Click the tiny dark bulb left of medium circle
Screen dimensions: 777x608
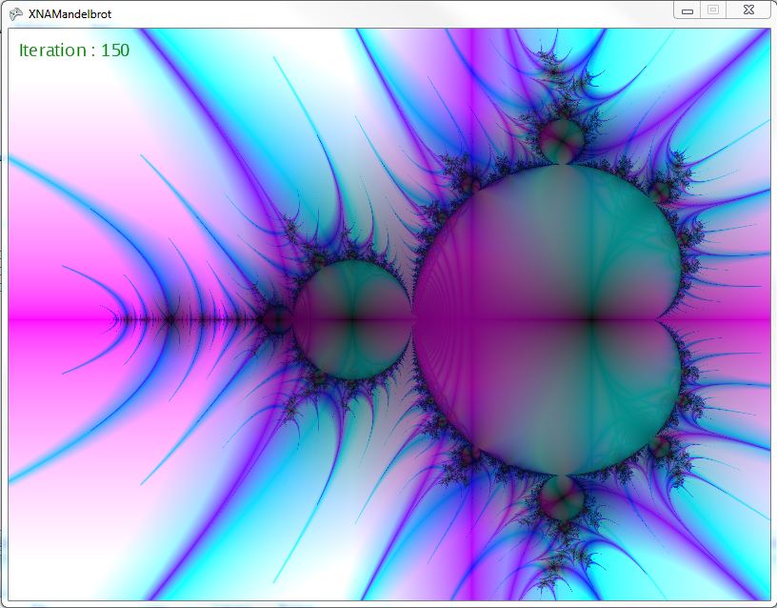pos(276,319)
